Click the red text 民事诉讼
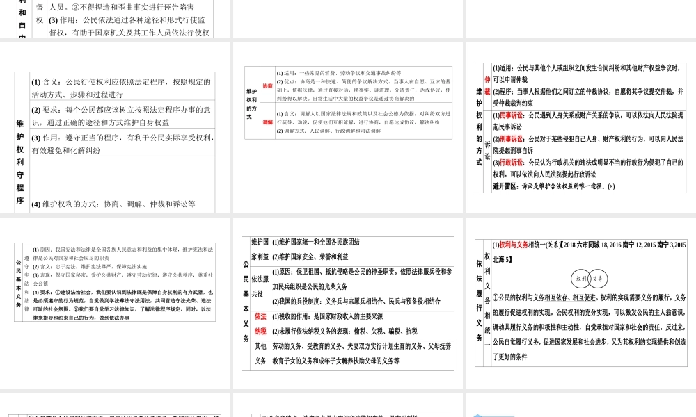 tap(511, 115)
